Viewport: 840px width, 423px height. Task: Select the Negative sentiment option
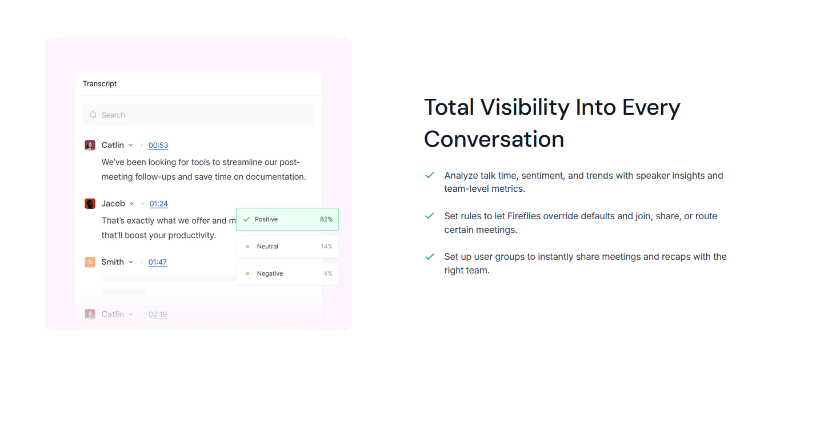tap(287, 273)
